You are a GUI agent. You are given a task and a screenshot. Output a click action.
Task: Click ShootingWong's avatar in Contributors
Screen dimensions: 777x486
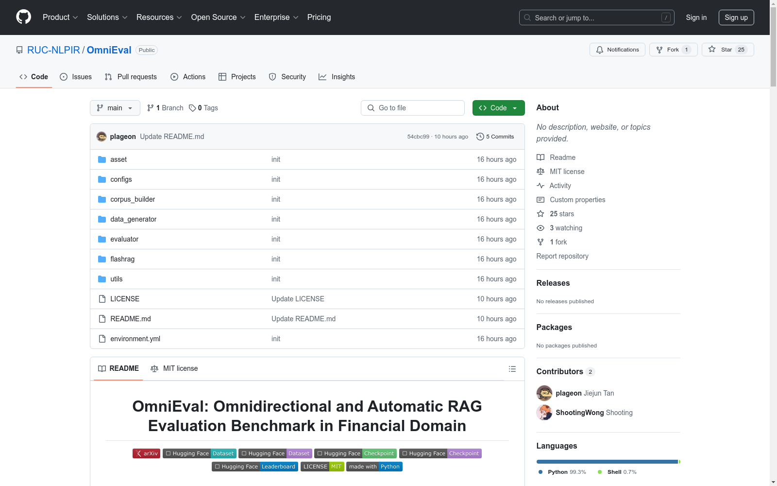[544, 413]
